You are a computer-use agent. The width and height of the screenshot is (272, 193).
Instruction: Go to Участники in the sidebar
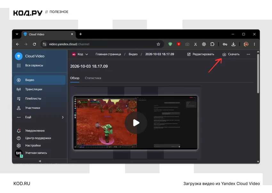[40, 108]
